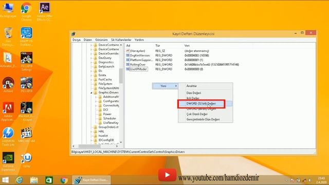Open Uplay desktop shortcut
Screen dimensions: 329x185
[26, 160]
